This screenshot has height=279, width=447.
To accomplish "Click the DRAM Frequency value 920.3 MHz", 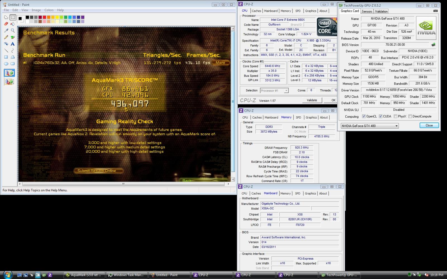I will (302, 148).
